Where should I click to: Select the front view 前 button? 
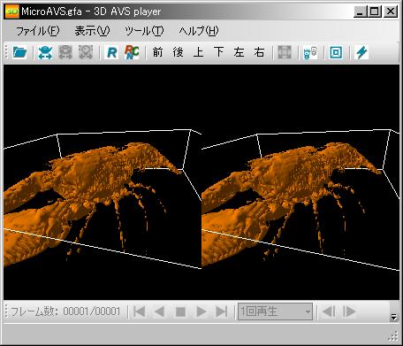coord(157,52)
